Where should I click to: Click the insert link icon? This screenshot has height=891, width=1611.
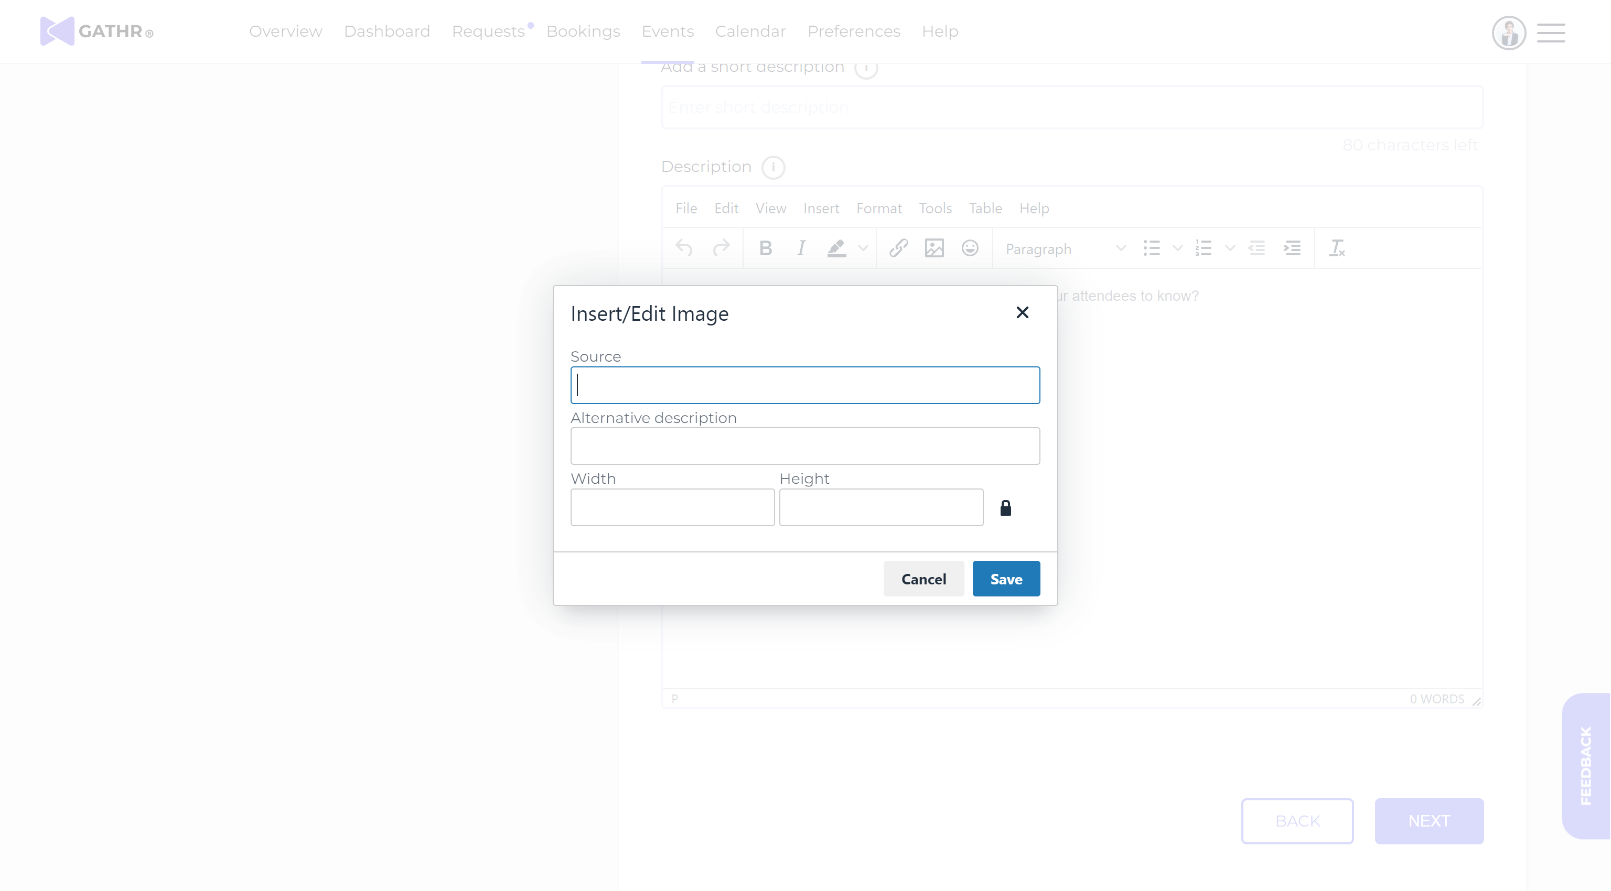(898, 248)
